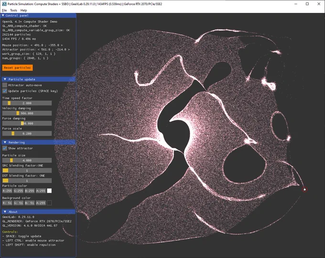The height and width of the screenshot is (258, 325).
Task: Click 'OpenGL 4.3+ Compute Shader Demo' text
Action: click(x=30, y=21)
